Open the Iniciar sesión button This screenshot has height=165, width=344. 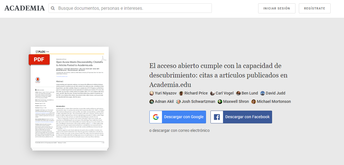(x=277, y=8)
